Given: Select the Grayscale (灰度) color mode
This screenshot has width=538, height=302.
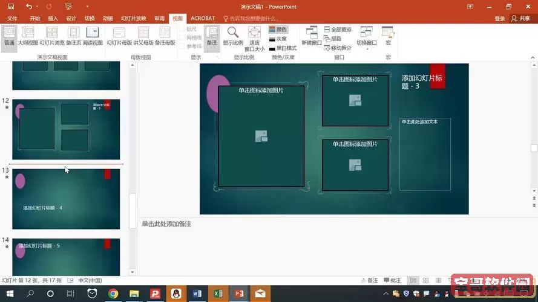Looking at the screenshot, I should [278, 39].
